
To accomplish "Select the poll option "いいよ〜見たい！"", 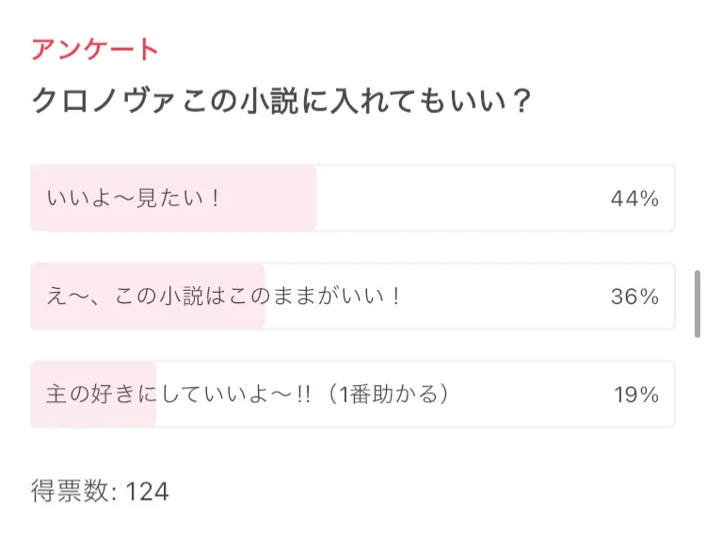I will [133, 199].
